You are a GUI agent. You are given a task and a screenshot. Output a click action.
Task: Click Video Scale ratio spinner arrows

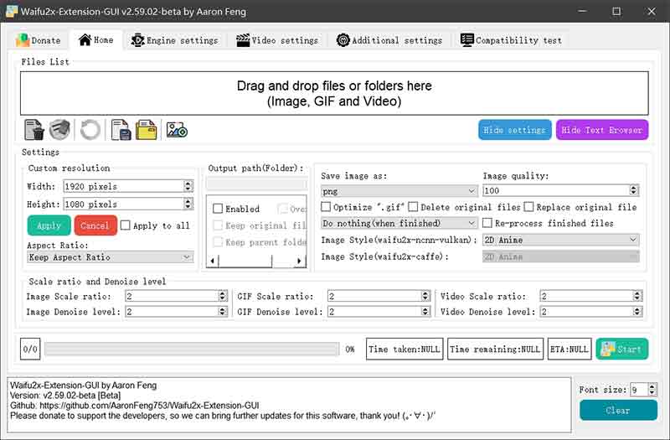coord(637,296)
